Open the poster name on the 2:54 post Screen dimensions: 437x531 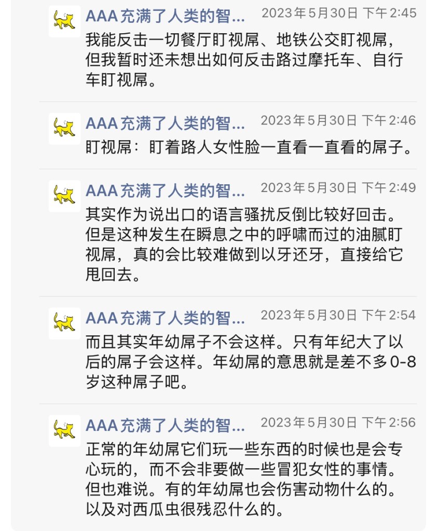coord(165,319)
